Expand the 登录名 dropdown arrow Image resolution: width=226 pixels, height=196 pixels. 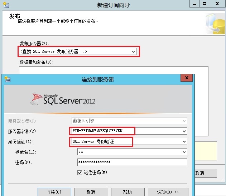[x=184, y=152]
